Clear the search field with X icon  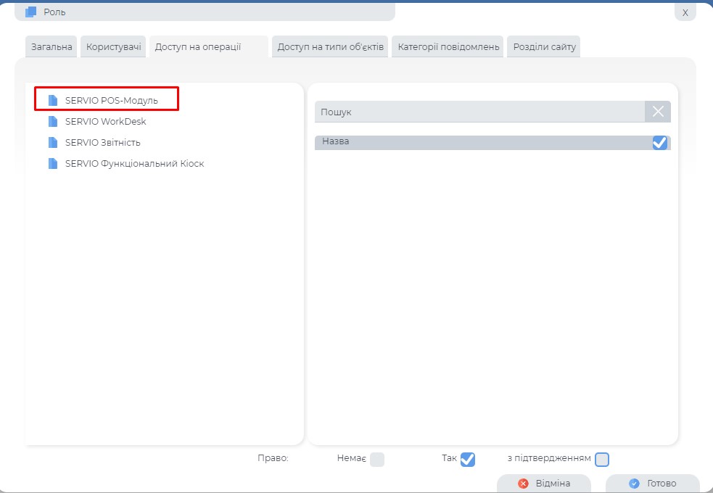(x=657, y=112)
